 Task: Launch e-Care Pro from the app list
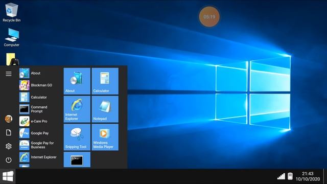pos(40,121)
